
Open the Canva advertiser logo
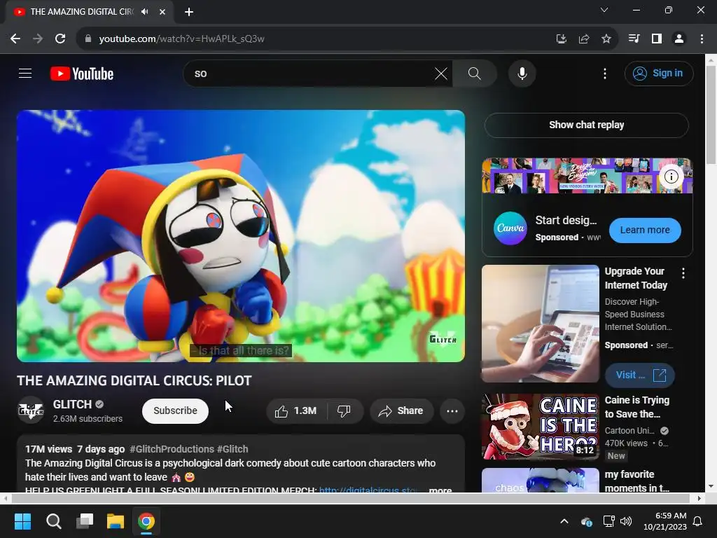[x=510, y=228]
